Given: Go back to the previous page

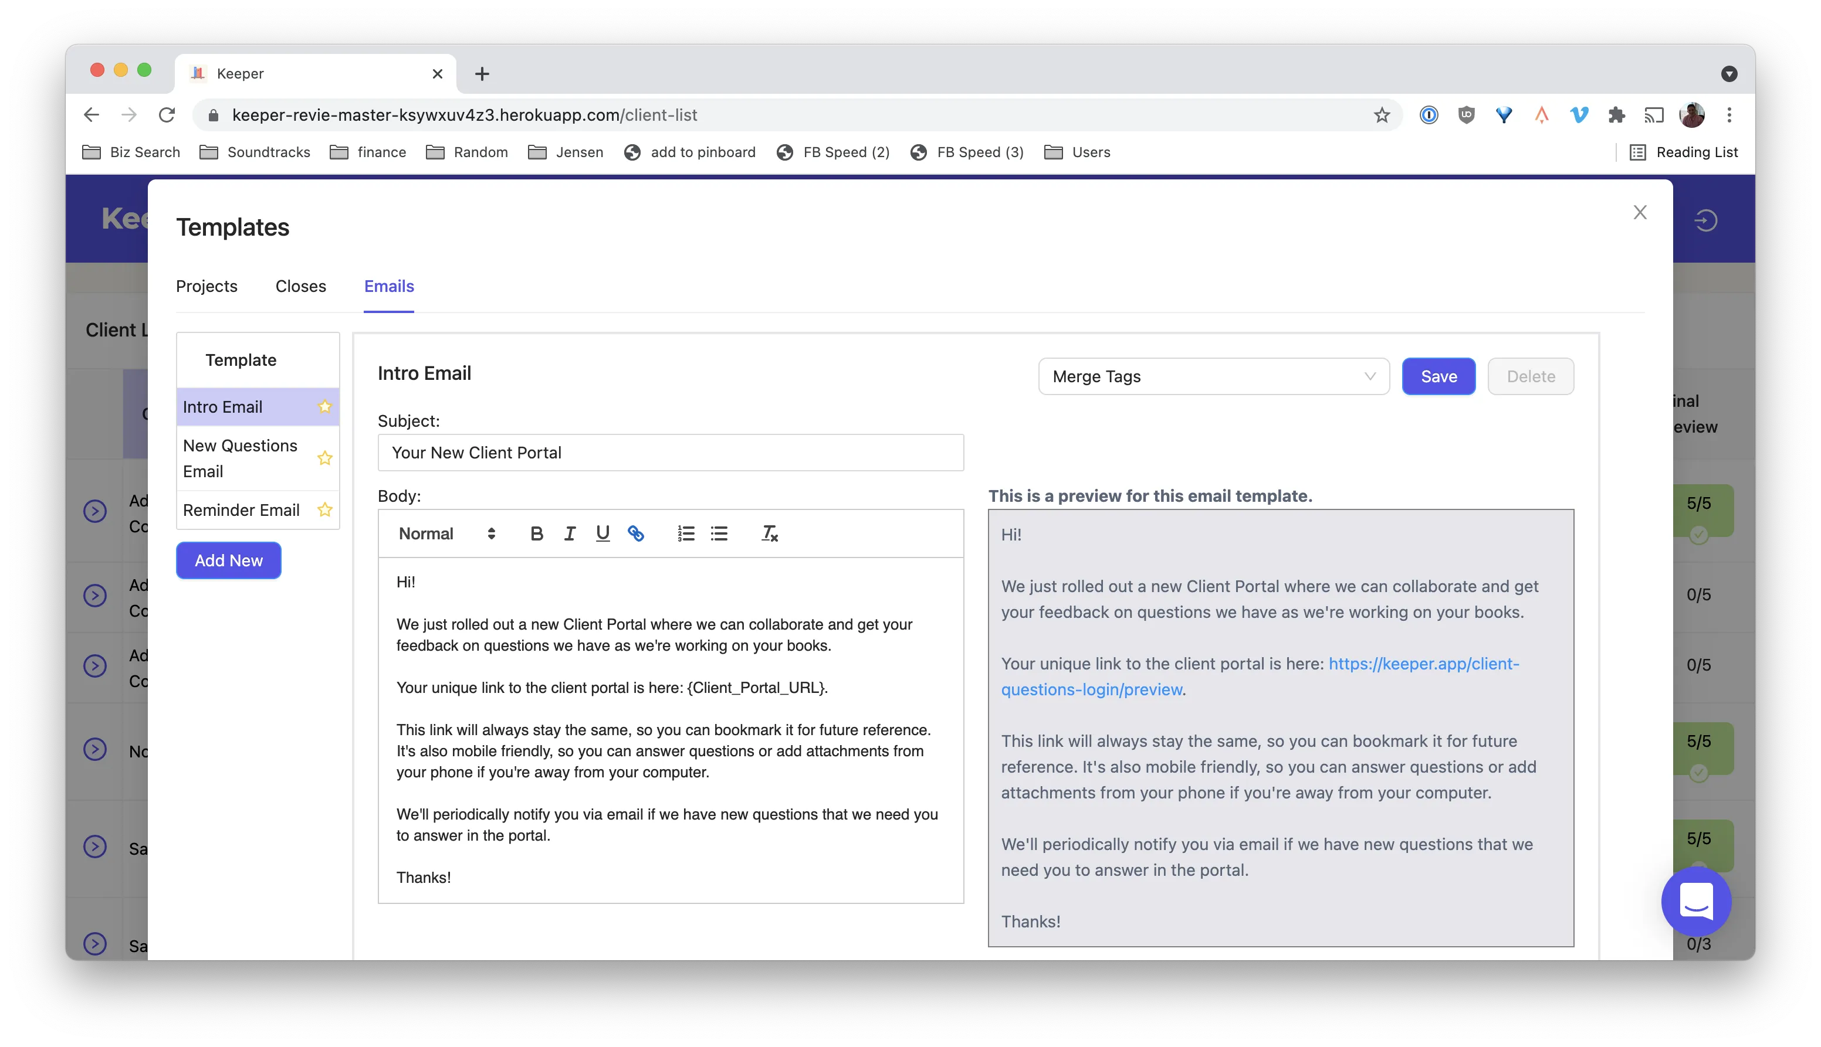Looking at the screenshot, I should tap(92, 115).
